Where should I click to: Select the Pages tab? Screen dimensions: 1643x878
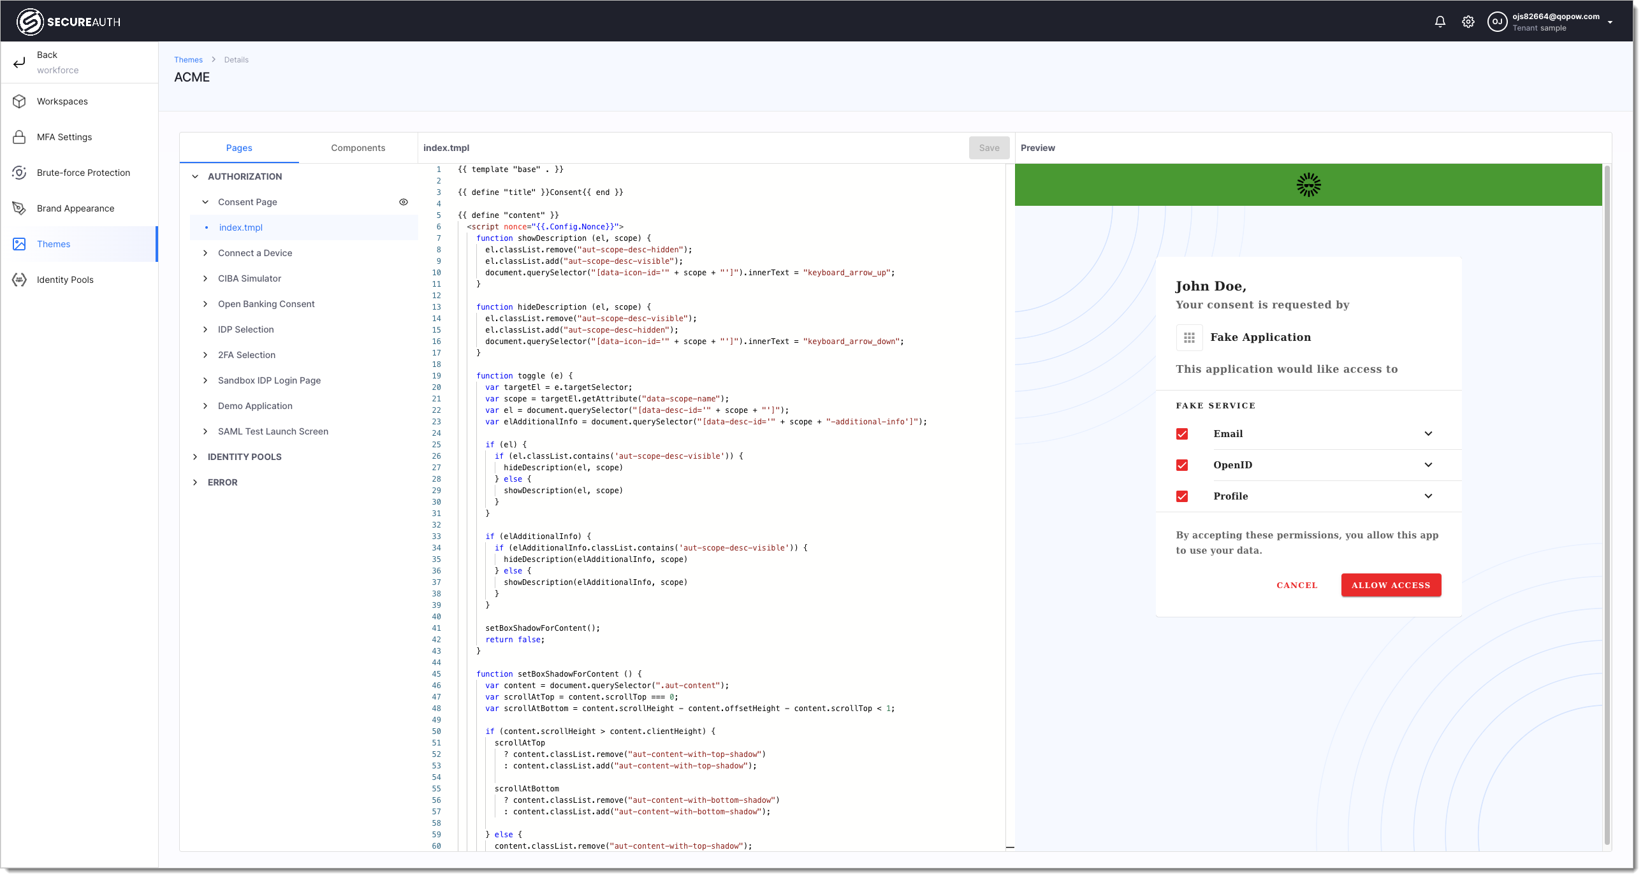pyautogui.click(x=239, y=148)
